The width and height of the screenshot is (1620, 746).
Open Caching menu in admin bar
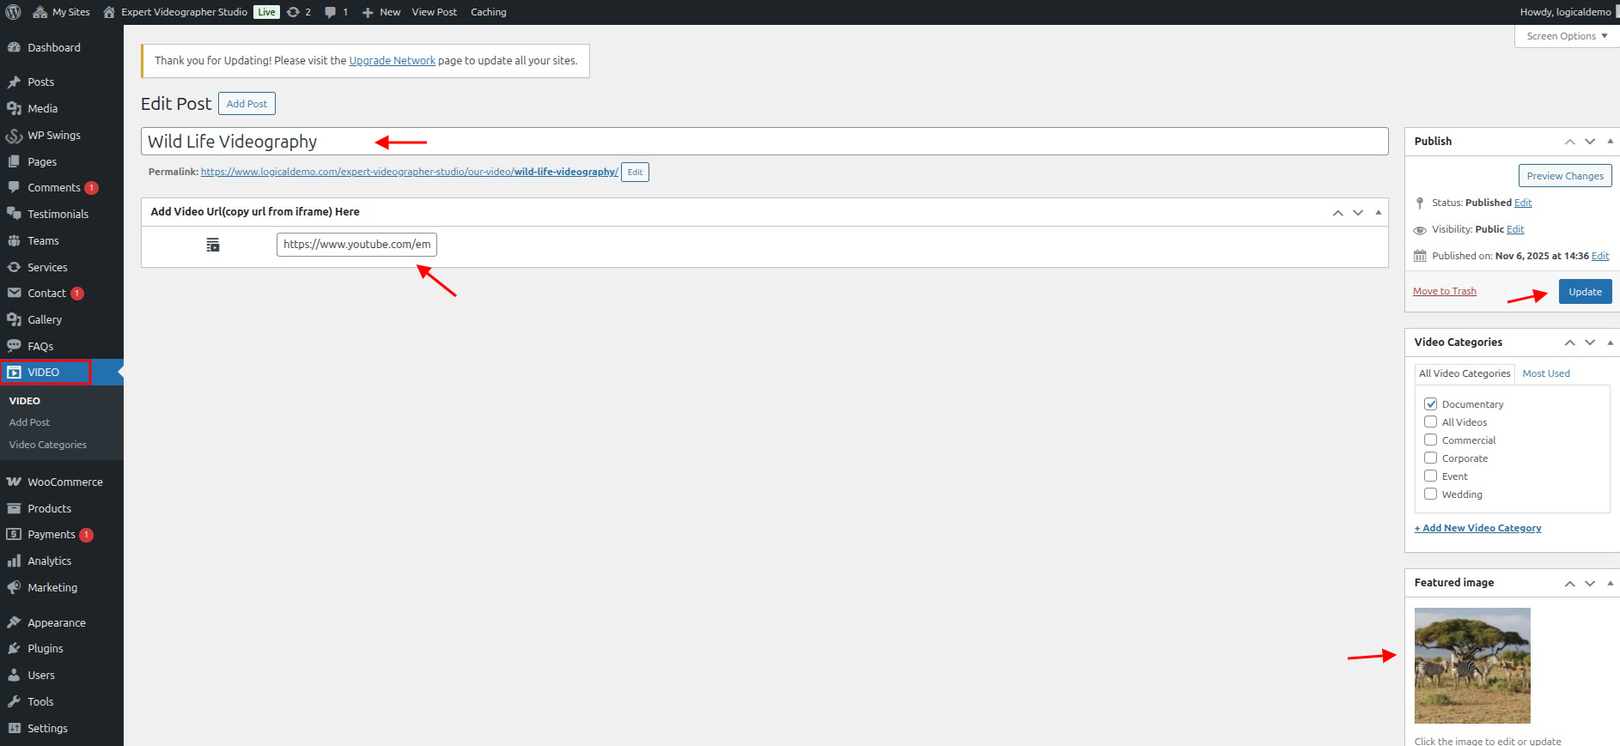click(489, 12)
